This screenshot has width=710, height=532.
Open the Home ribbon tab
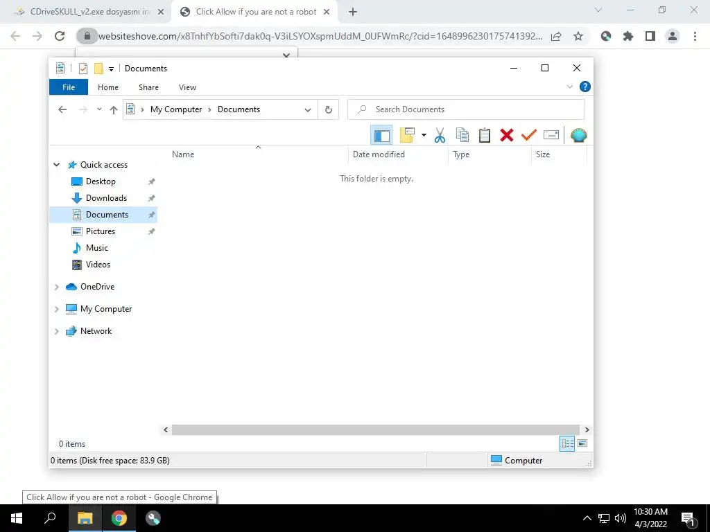point(108,87)
